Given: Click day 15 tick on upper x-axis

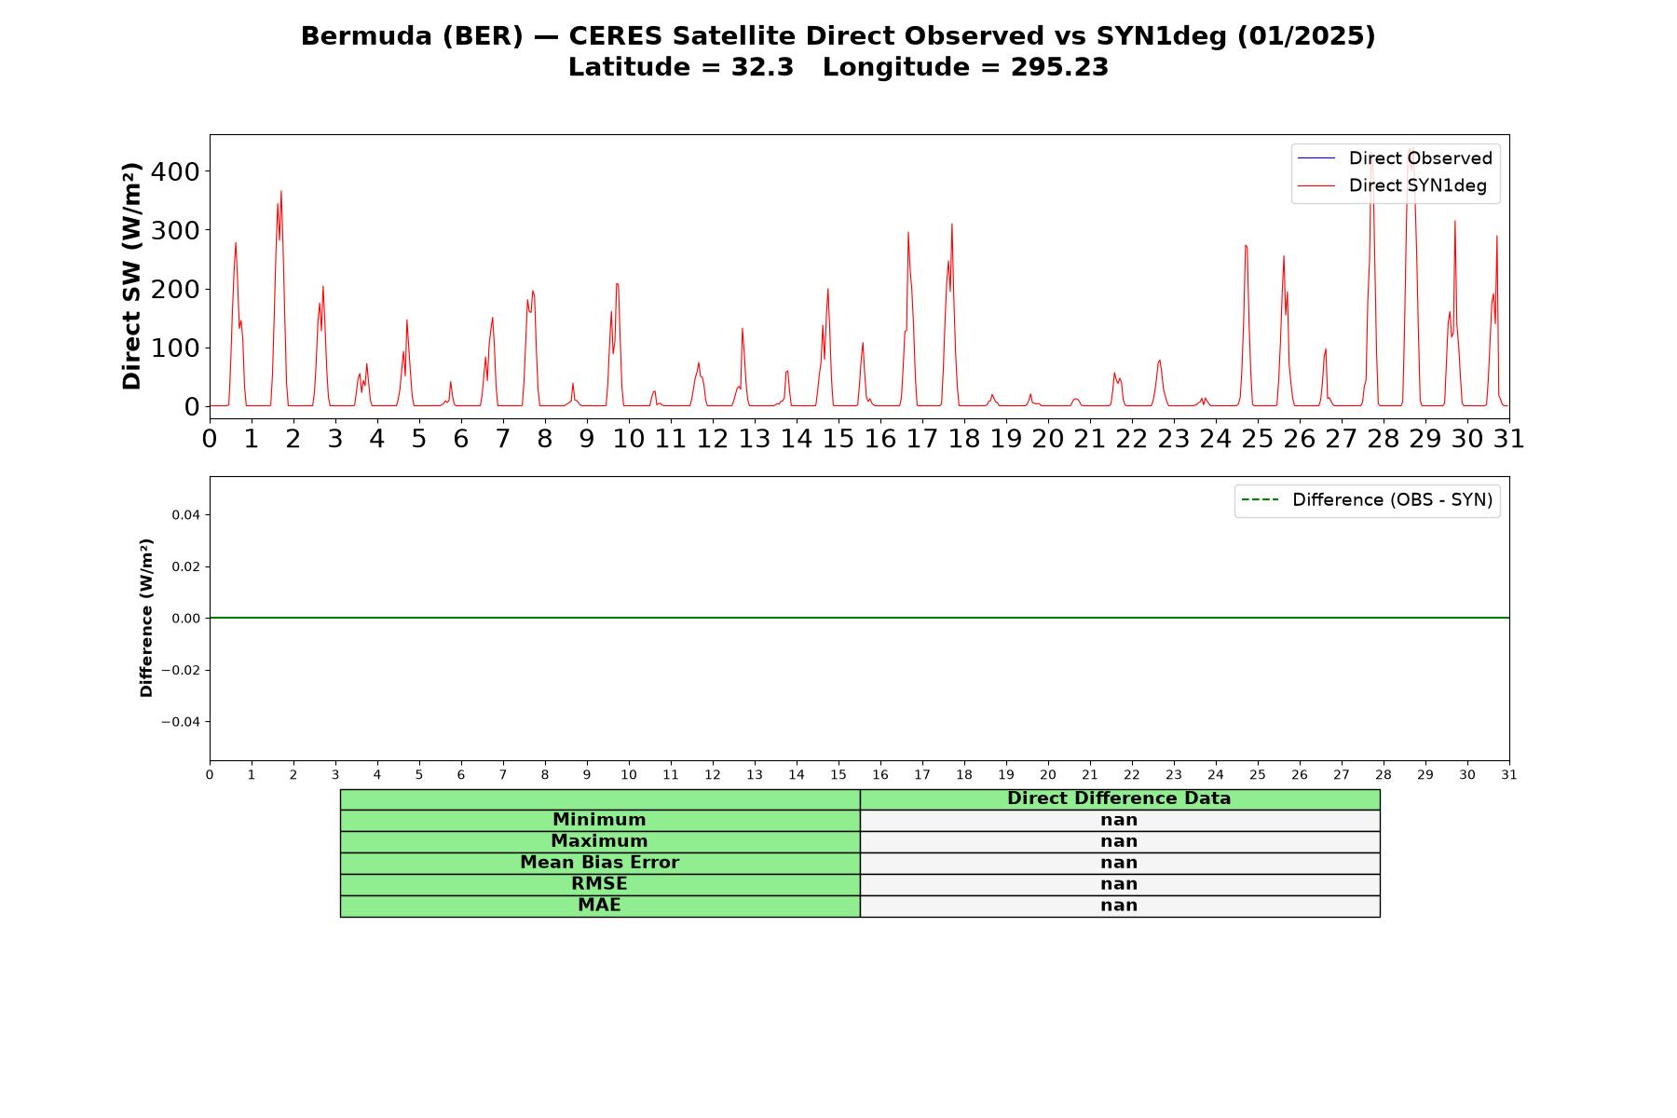Looking at the screenshot, I should [x=838, y=439].
